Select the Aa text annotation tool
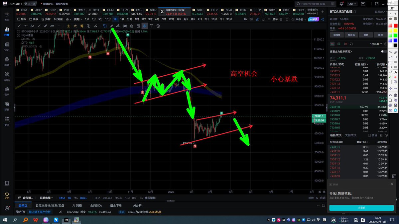399x224 pixels. click(32, 26)
